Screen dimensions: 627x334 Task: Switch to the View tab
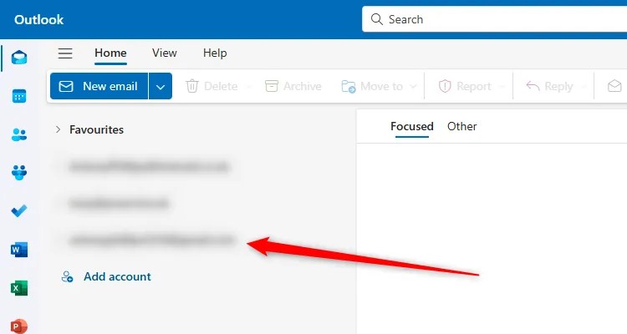point(165,53)
